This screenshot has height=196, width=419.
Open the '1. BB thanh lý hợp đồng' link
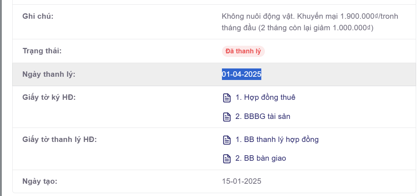coord(277,139)
